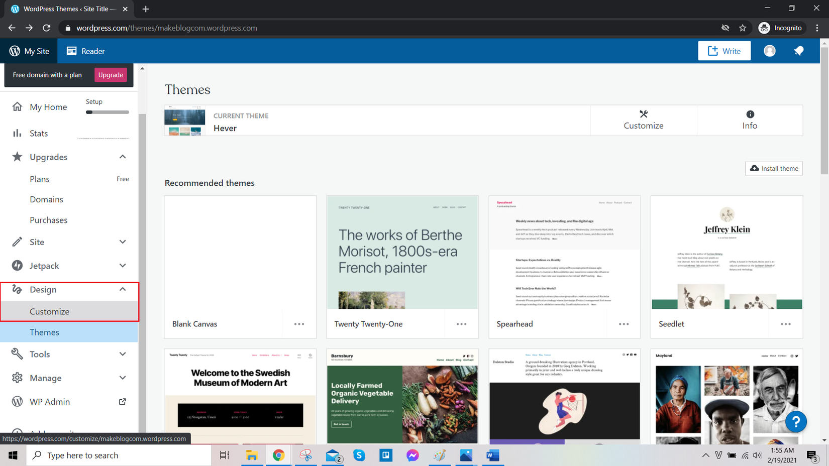The image size is (829, 466).
Task: Click the Jetpack lightning icon
Action: click(17, 266)
